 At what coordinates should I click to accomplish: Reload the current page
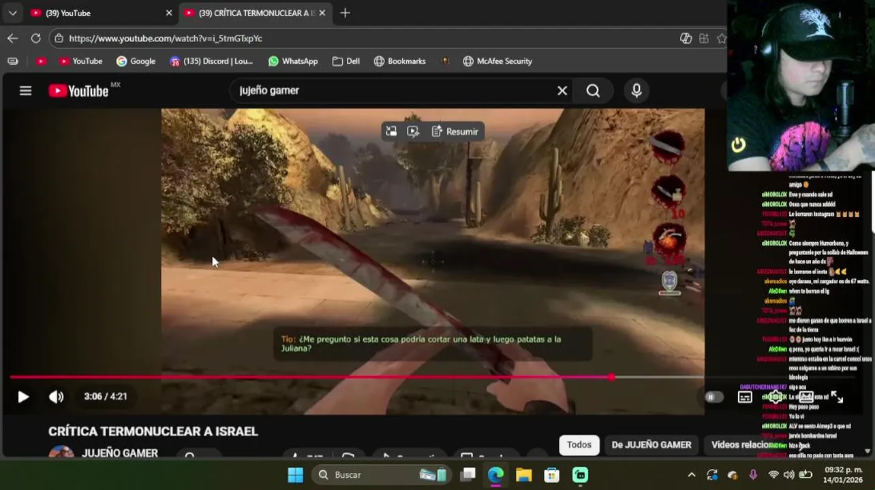pyautogui.click(x=35, y=38)
